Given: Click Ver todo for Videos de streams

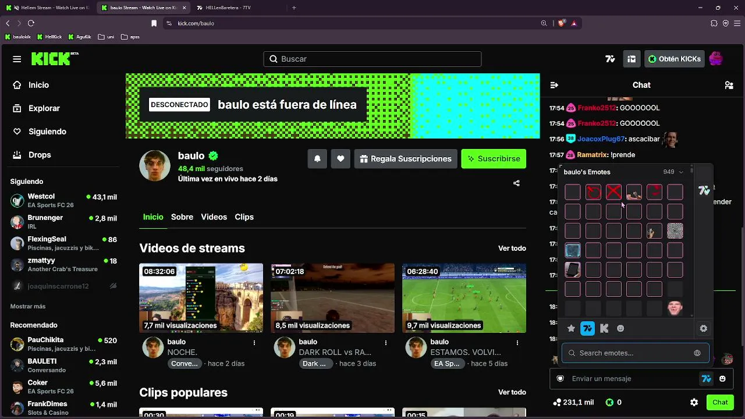Looking at the screenshot, I should [x=512, y=248].
